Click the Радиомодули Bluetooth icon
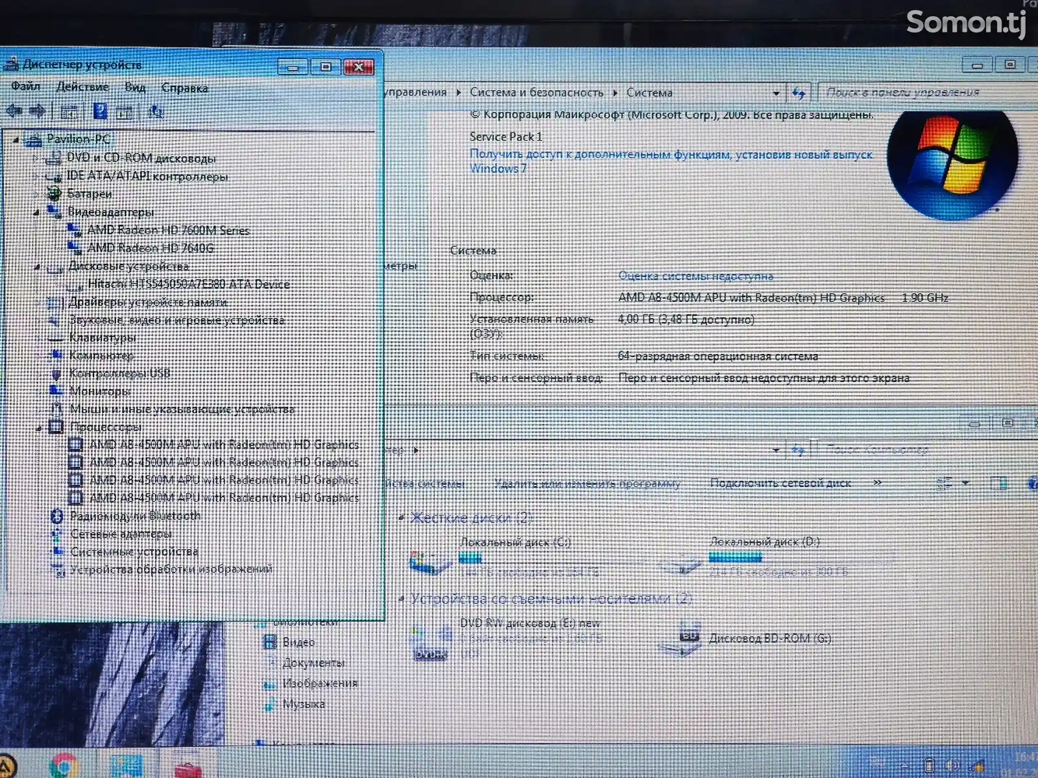Screen dimensions: 1038x778 (57, 516)
